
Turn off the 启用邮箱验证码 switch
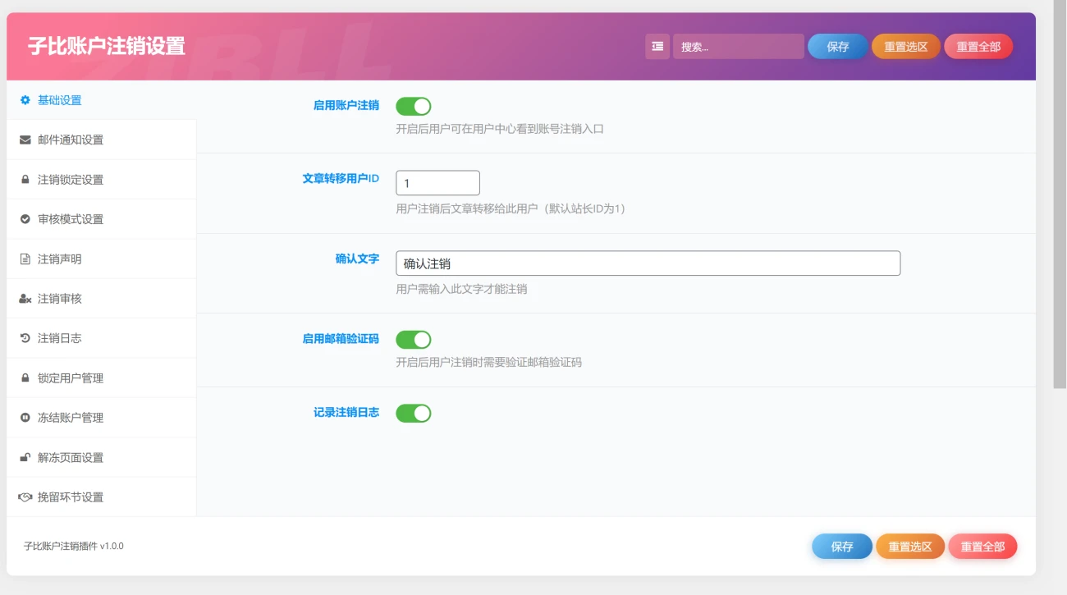(x=414, y=339)
